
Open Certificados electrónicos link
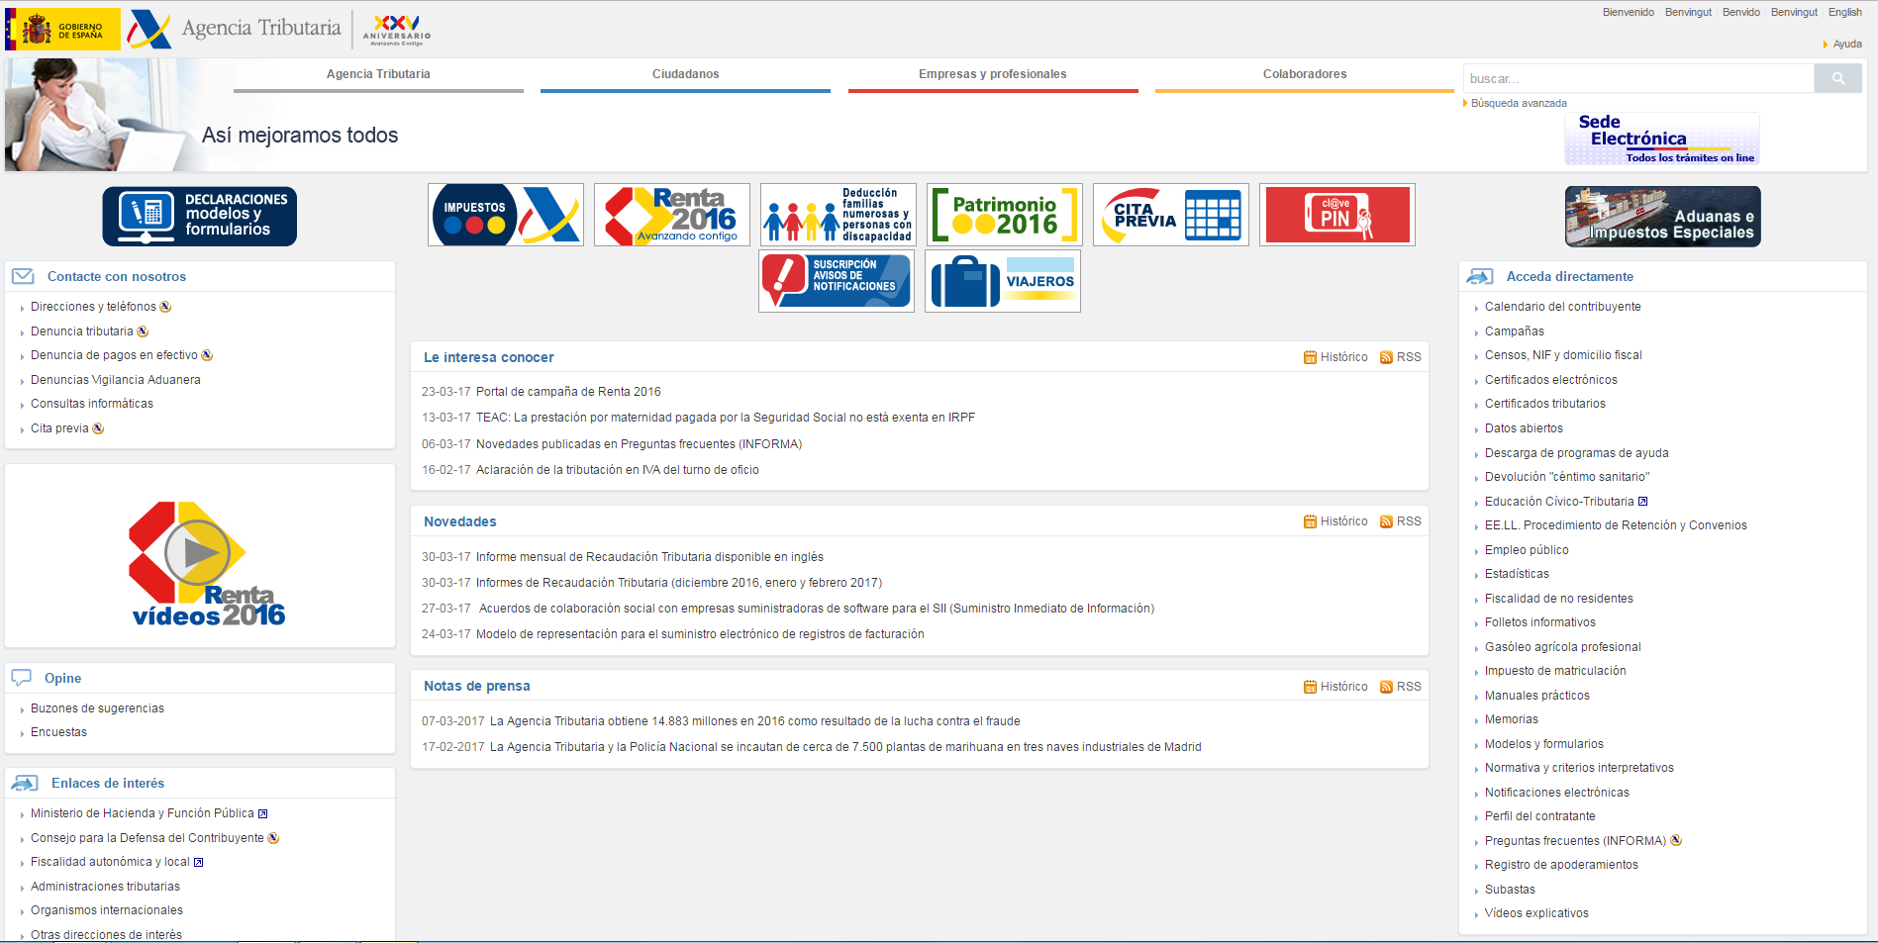pyautogui.click(x=1551, y=380)
